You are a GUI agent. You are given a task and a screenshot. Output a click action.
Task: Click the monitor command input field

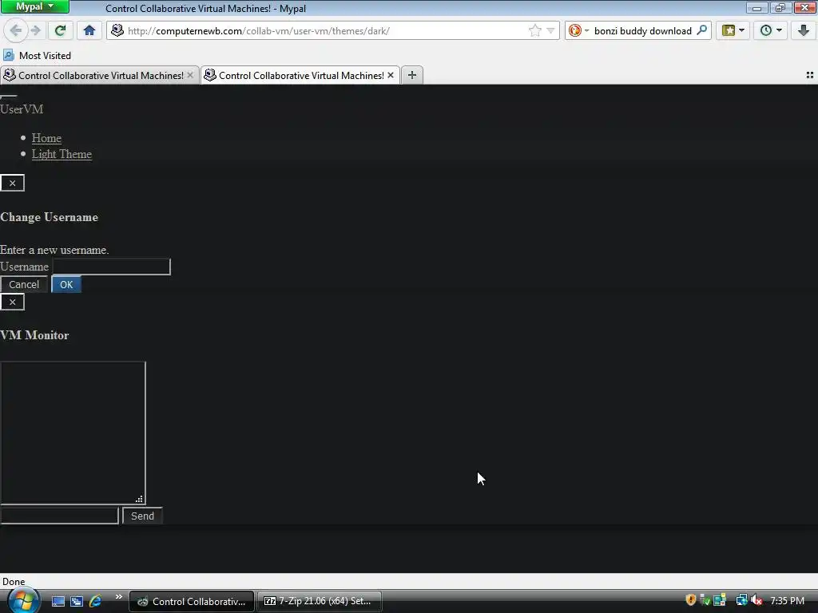[59, 516]
